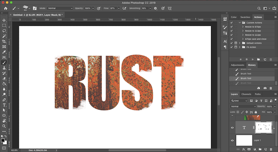Select the Eyedropper tool
Image resolution: width=278 pixels, height=152 pixels.
point(4,52)
